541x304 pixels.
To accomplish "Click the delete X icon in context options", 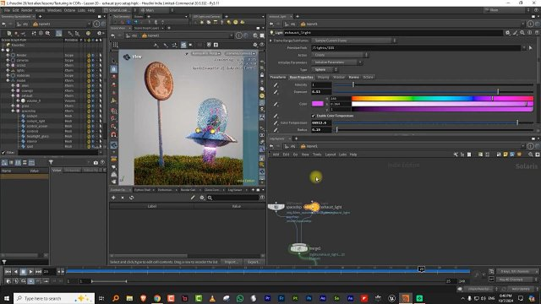I will tap(123, 198).
